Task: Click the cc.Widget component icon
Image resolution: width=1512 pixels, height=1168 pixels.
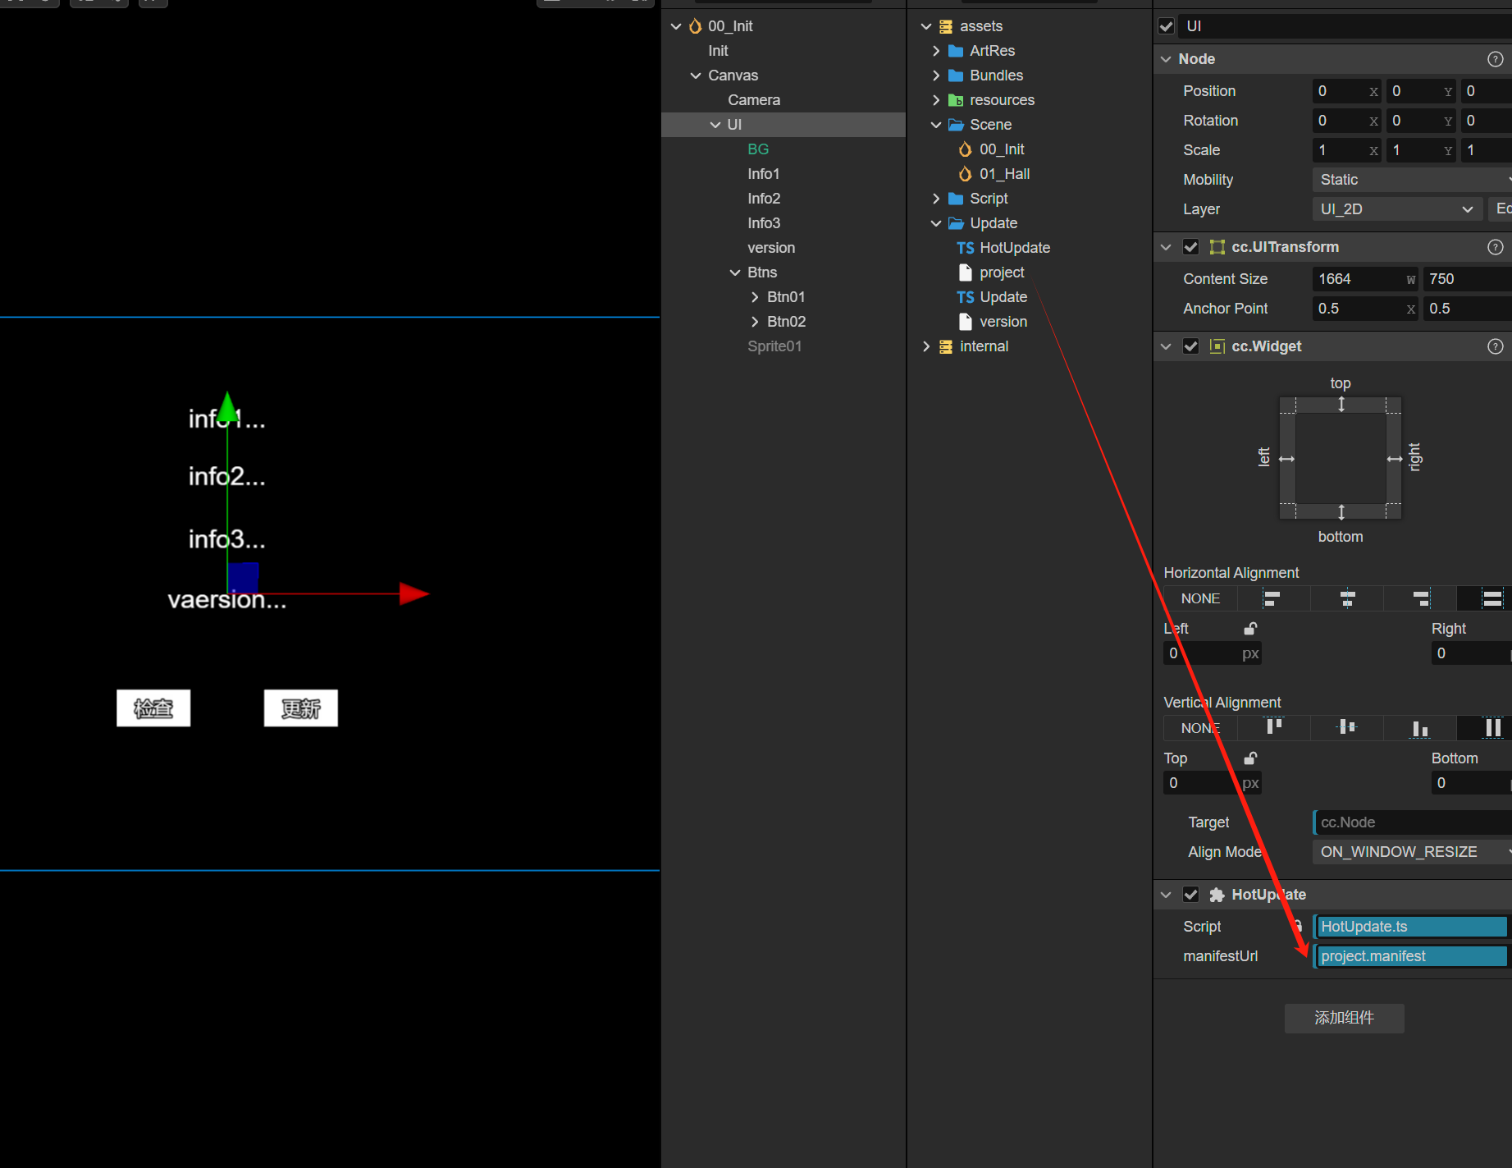Action: point(1217,346)
